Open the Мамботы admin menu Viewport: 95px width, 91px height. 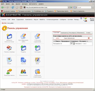(42, 20)
